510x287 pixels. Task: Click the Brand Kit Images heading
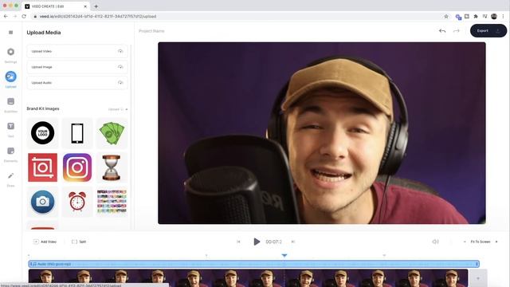click(43, 108)
